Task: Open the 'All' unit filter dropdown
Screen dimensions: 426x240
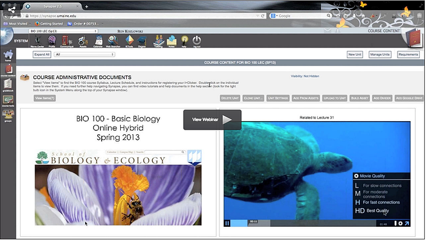Action: click(85, 54)
